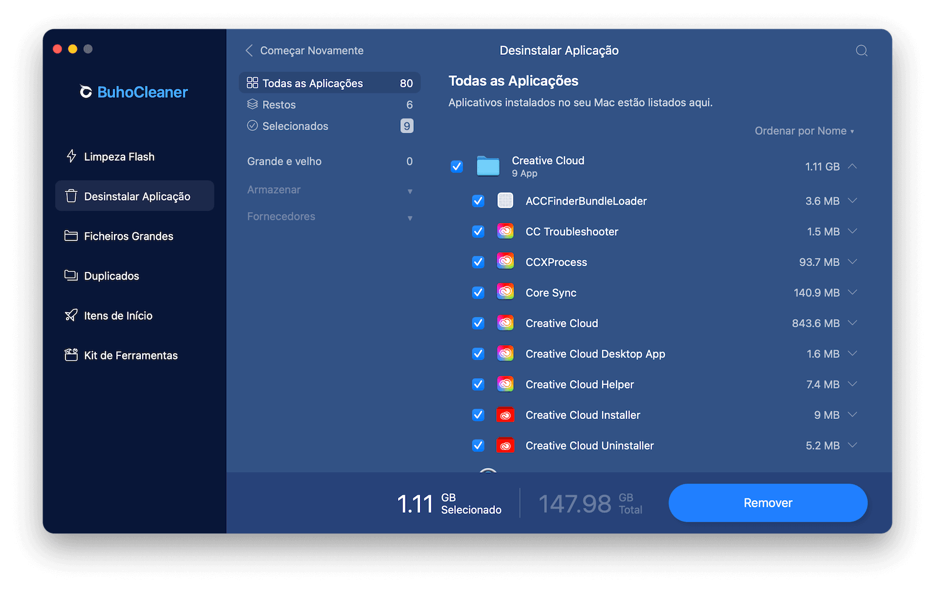Open Duplicados section
Image resolution: width=935 pixels, height=590 pixels.
134,275
